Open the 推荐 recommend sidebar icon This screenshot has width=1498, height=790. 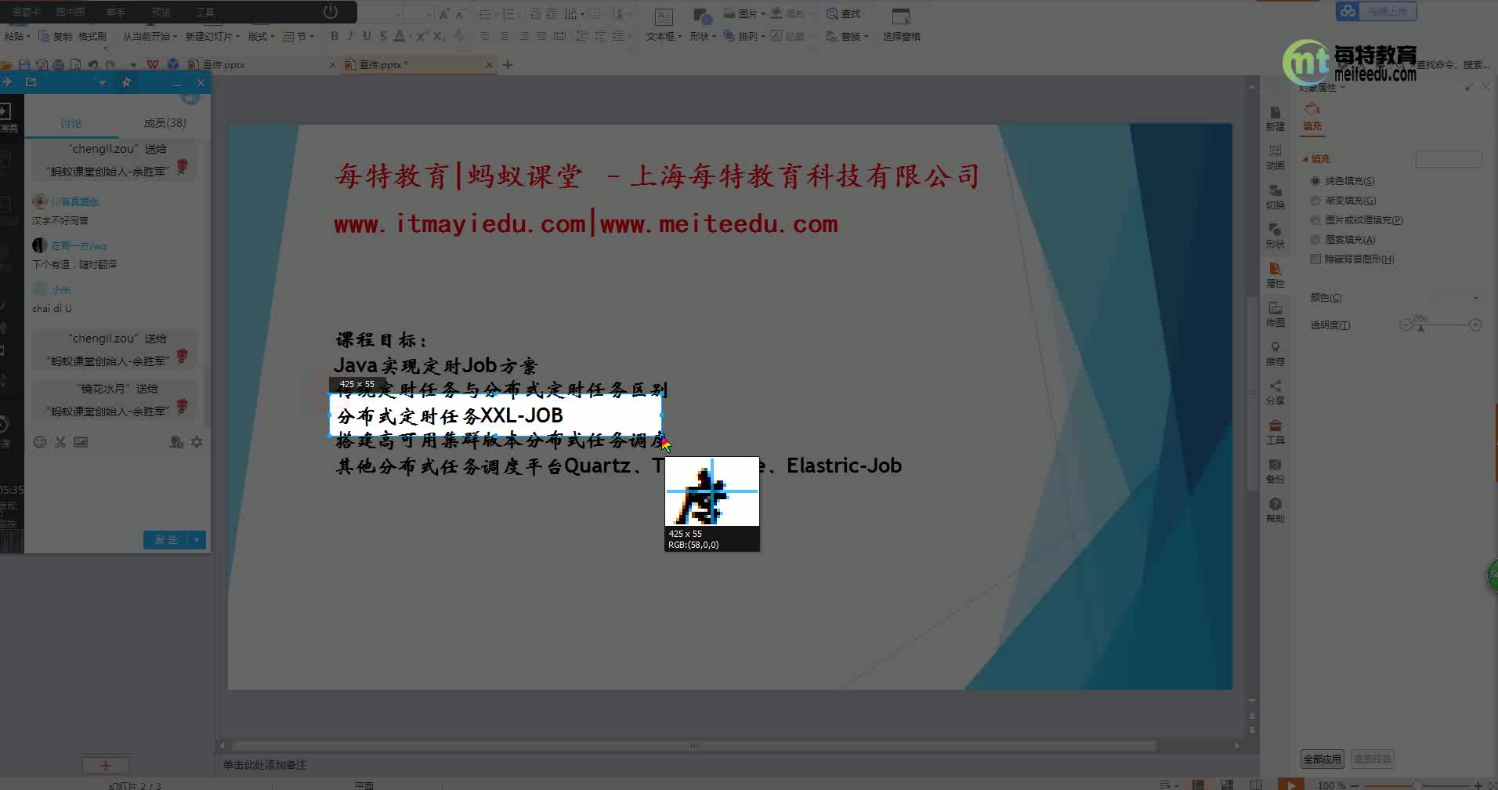pyautogui.click(x=1275, y=353)
